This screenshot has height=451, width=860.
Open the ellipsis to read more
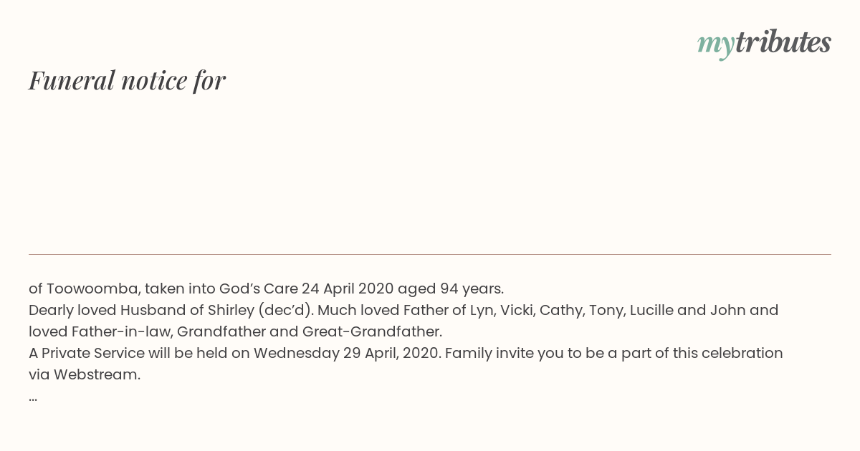point(33,399)
